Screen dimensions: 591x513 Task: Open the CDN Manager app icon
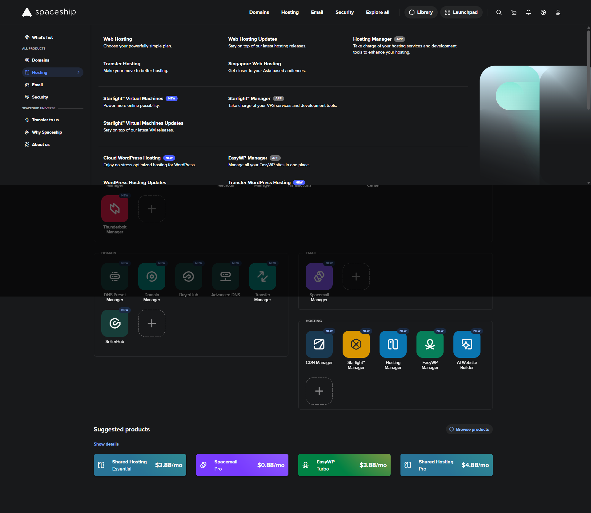pyautogui.click(x=319, y=344)
